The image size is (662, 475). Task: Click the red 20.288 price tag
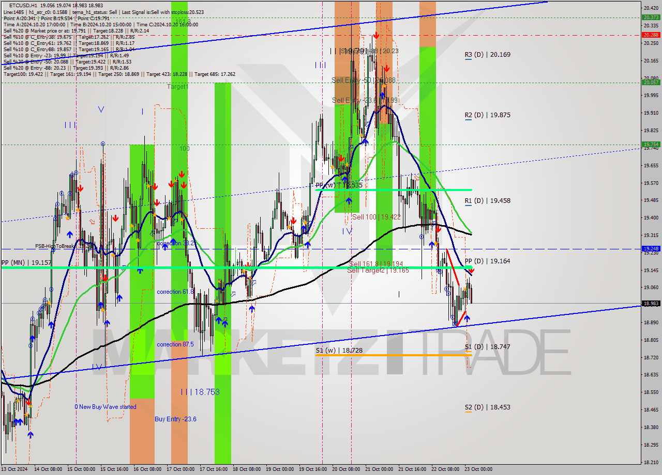coord(651,35)
